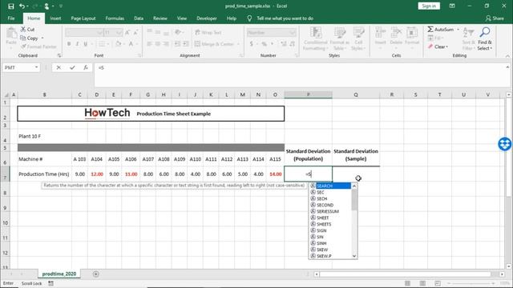Screen dimensions: 513x288
Task: Click the Share button
Action: tap(495, 18)
